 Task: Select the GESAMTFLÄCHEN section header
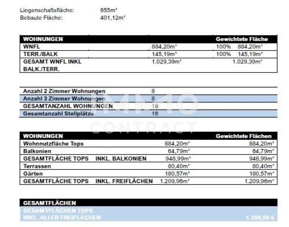[50, 203]
